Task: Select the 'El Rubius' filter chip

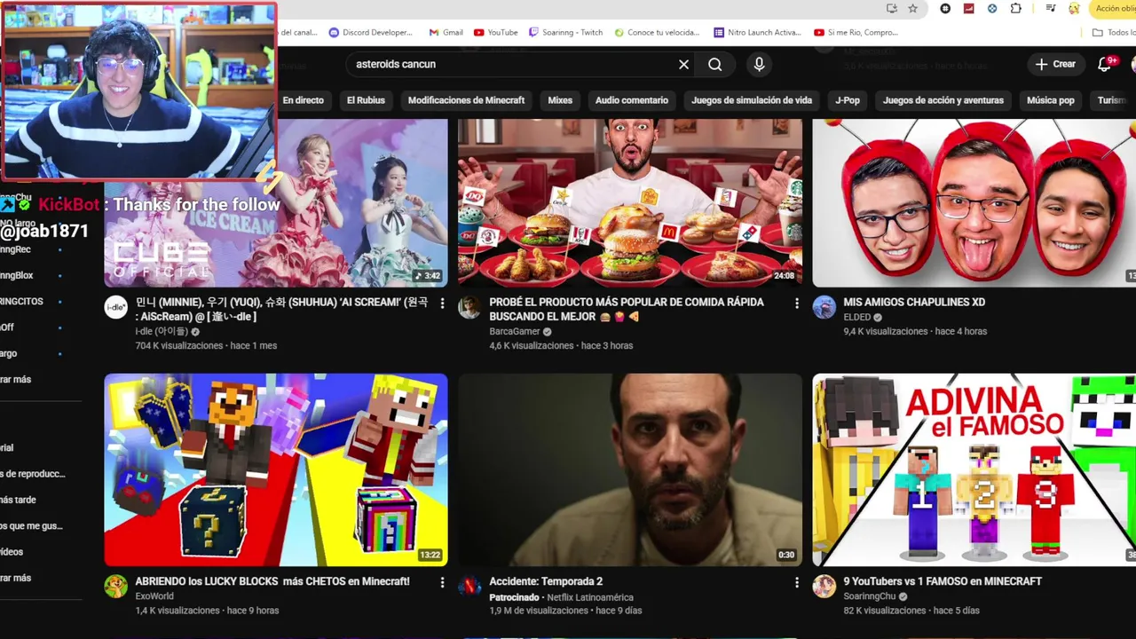Action: pos(366,100)
